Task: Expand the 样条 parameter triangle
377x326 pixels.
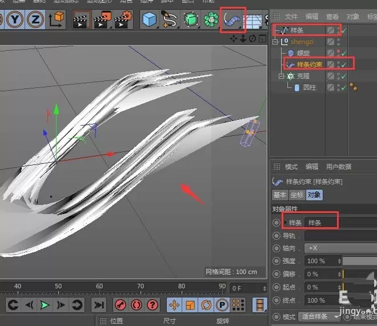Action: coord(286,222)
